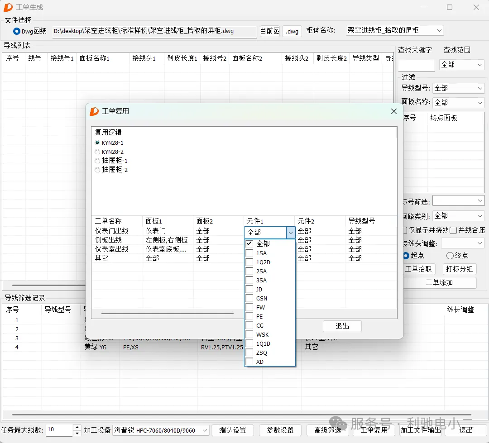Tick the WSK checkbox
489x443 pixels.
[249, 334]
